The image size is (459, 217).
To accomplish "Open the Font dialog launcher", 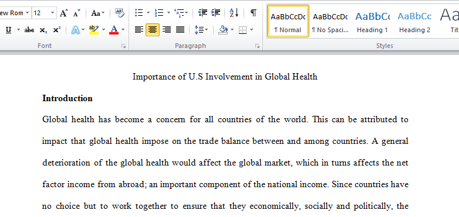I will pos(123,46).
